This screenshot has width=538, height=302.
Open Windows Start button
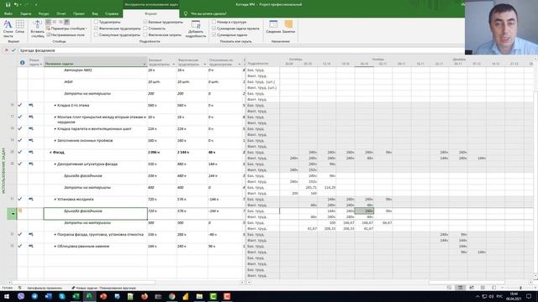tap(7, 296)
